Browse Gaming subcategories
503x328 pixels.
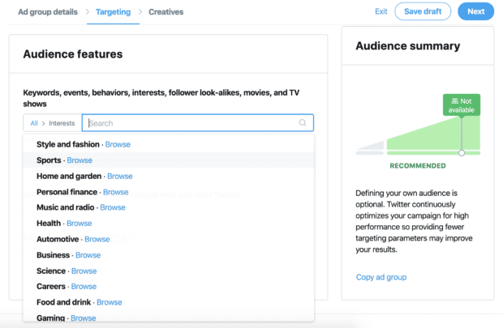coord(84,318)
